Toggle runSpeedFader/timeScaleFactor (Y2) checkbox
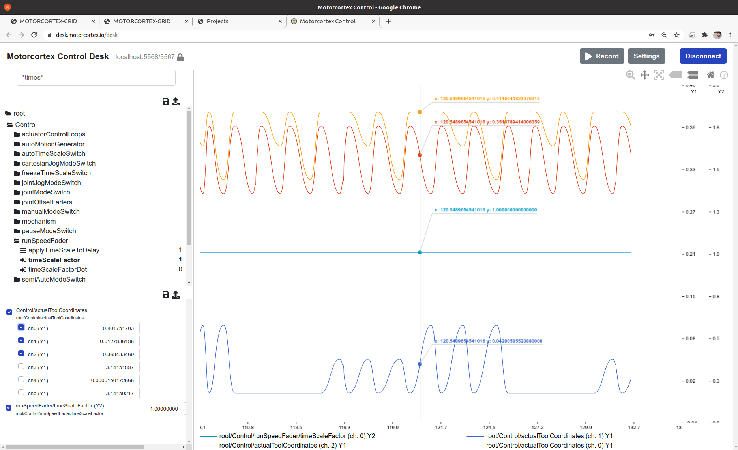 (9, 407)
